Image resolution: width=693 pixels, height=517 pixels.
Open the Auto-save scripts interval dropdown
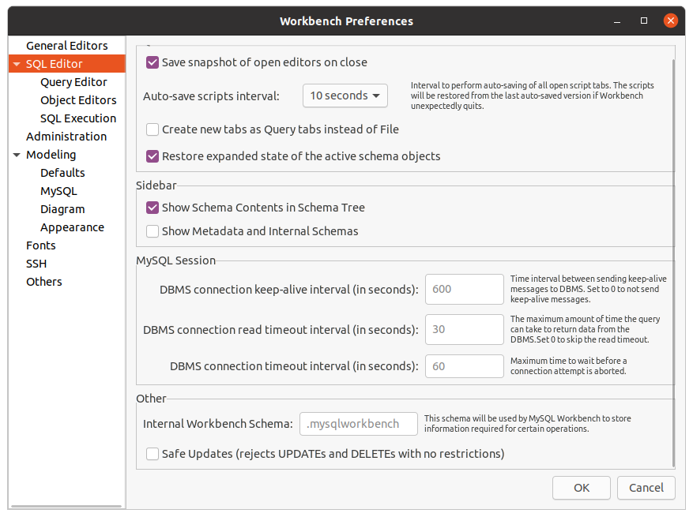pyautogui.click(x=345, y=96)
